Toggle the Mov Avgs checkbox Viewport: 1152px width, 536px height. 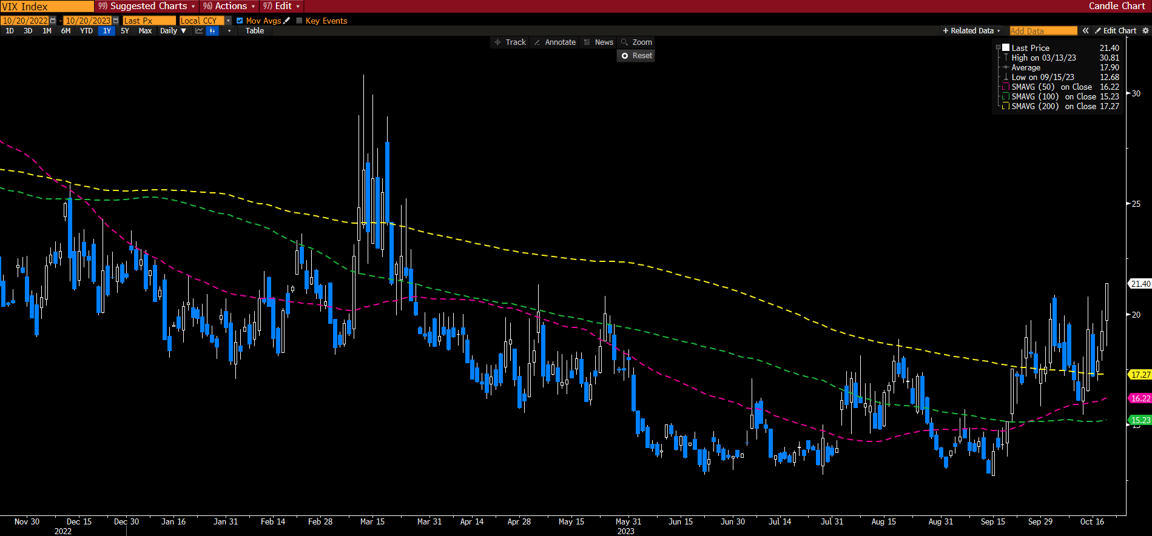(x=240, y=21)
